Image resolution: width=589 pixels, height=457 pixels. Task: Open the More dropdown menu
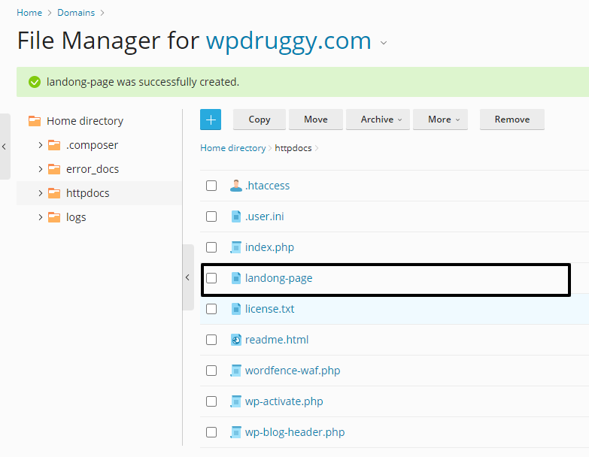click(x=440, y=120)
